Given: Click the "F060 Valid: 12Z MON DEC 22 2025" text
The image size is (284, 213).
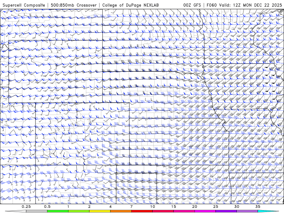Looking at the screenshot, I should pyautogui.click(x=244, y=5).
